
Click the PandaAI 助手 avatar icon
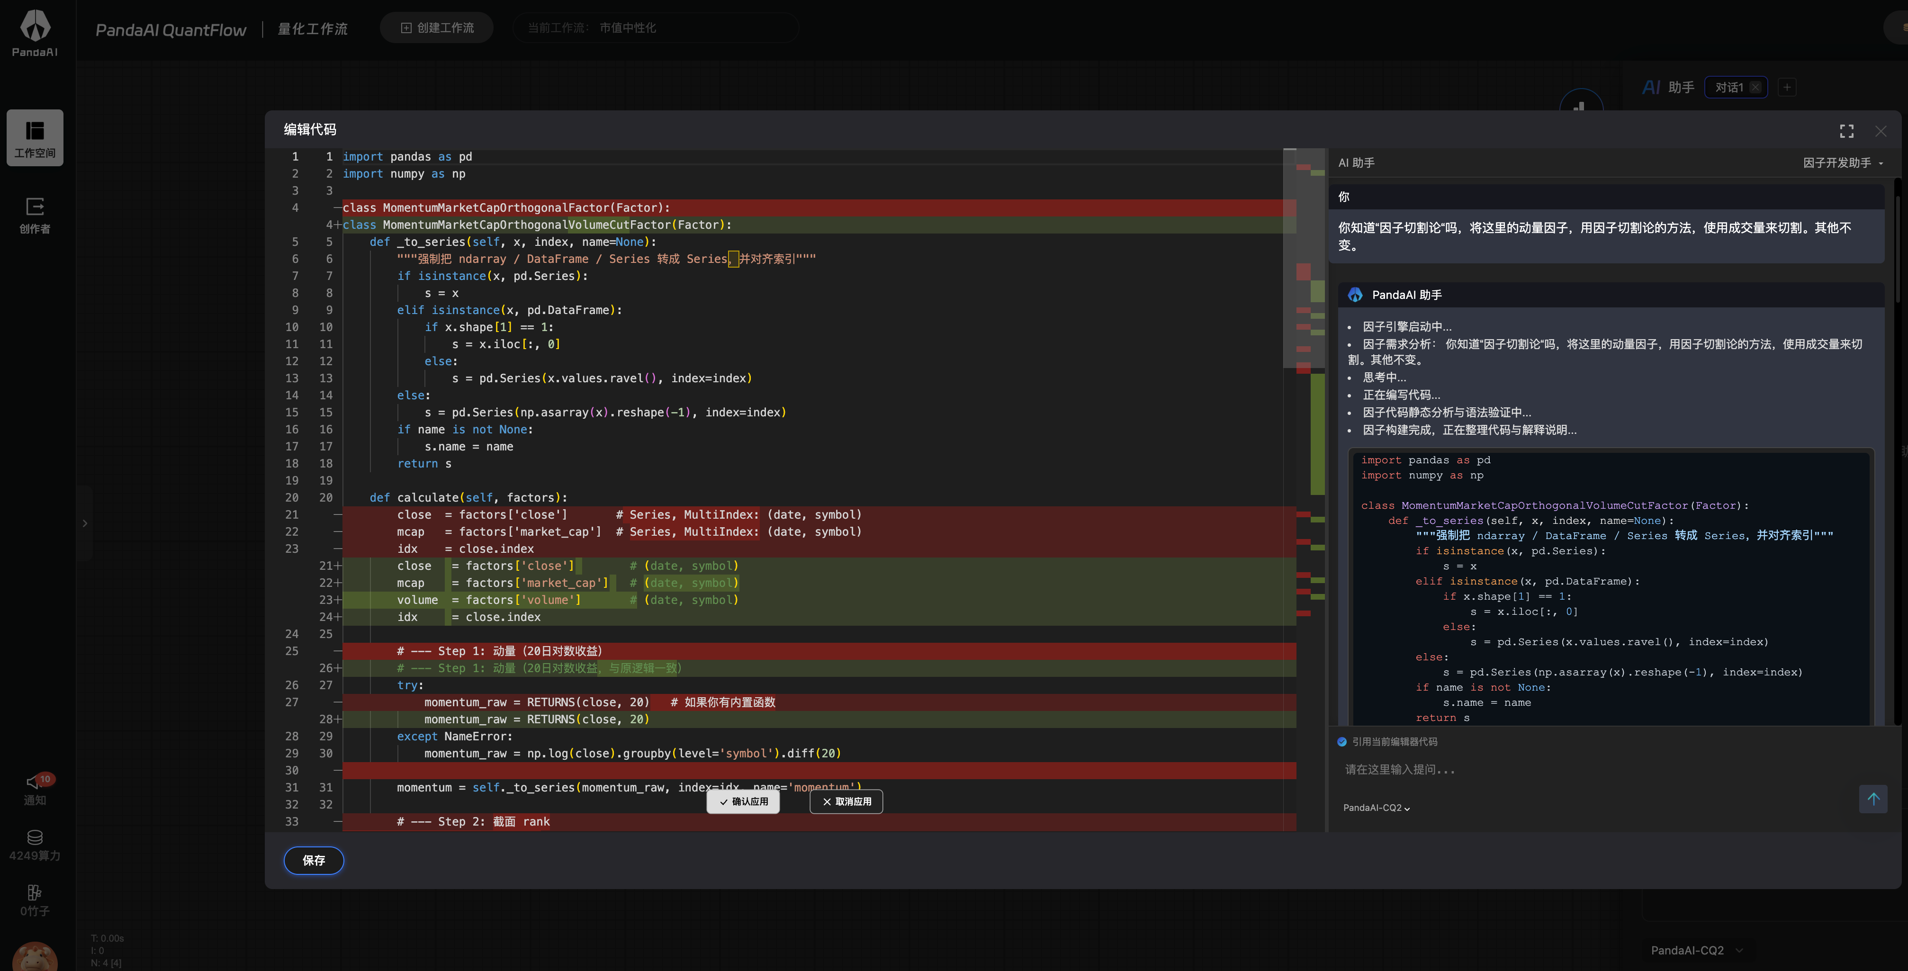pos(1356,295)
